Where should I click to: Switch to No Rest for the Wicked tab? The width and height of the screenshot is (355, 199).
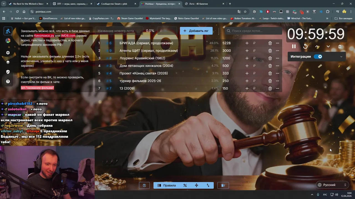pos(29,4)
